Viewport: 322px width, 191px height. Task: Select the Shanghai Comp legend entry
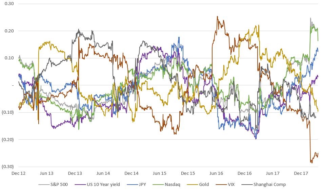264,185
